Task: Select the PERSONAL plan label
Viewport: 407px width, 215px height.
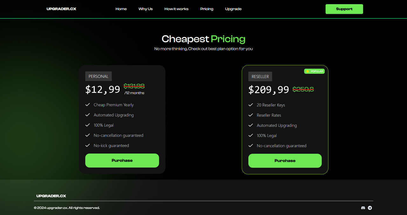Action: [99, 76]
